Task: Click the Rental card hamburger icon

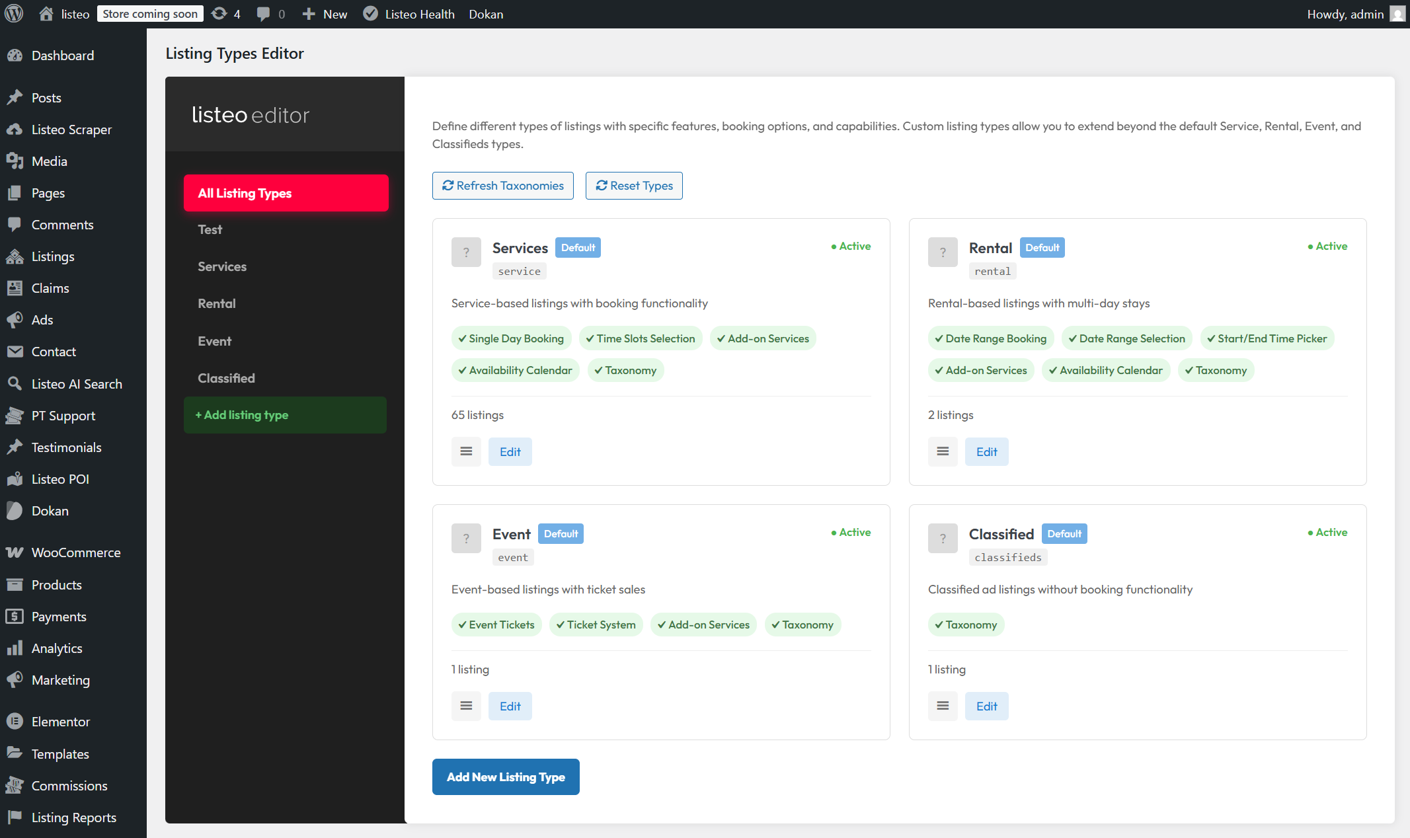Action: [x=943, y=451]
